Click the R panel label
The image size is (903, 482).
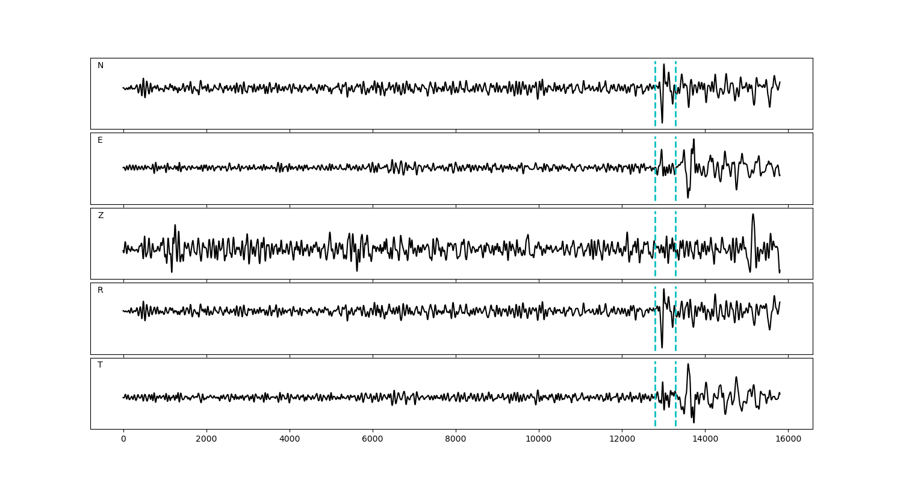(x=101, y=290)
